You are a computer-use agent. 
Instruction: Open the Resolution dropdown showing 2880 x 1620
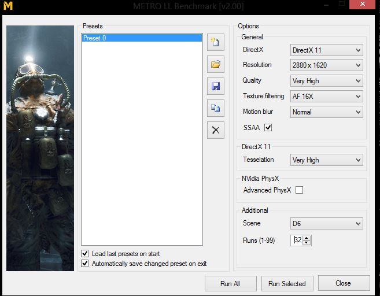[x=327, y=65]
